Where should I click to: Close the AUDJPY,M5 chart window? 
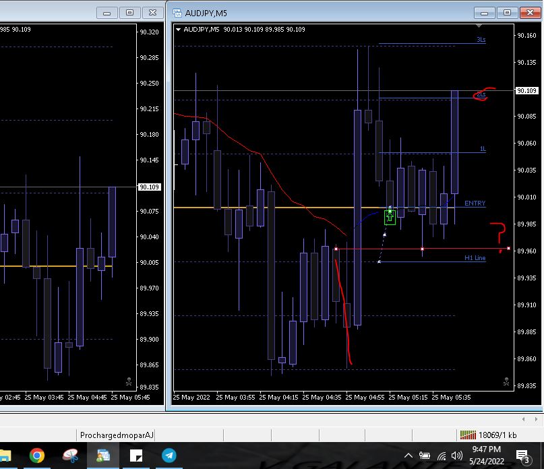528,12
